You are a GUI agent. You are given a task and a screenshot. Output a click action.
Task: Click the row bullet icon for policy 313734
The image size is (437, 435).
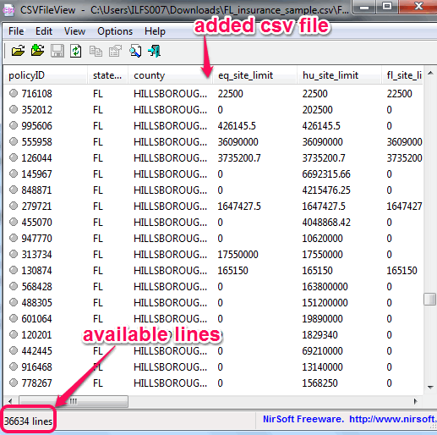(14, 254)
